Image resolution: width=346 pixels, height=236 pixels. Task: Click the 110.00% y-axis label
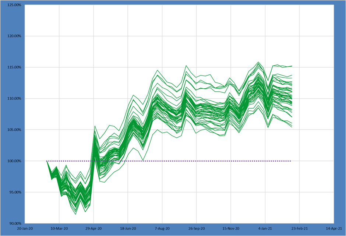[x=14, y=98]
